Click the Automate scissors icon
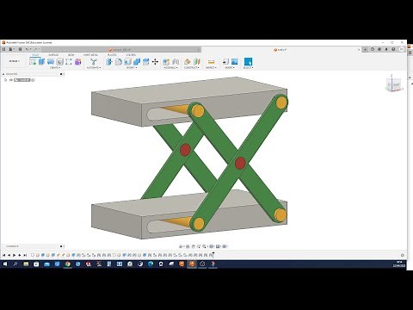Screen dimensions: 413x310 (x=94, y=61)
